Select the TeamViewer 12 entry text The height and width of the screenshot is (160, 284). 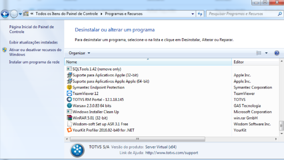tap(86, 94)
